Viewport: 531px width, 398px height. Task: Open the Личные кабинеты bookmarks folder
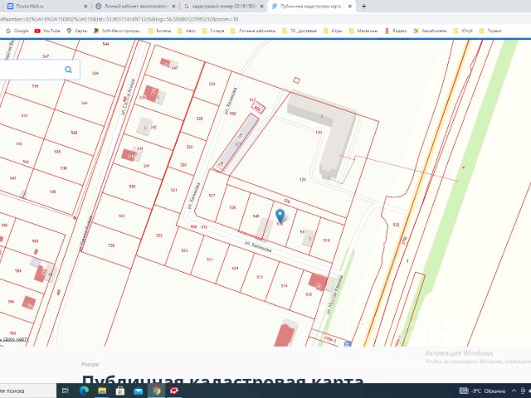coord(253,31)
